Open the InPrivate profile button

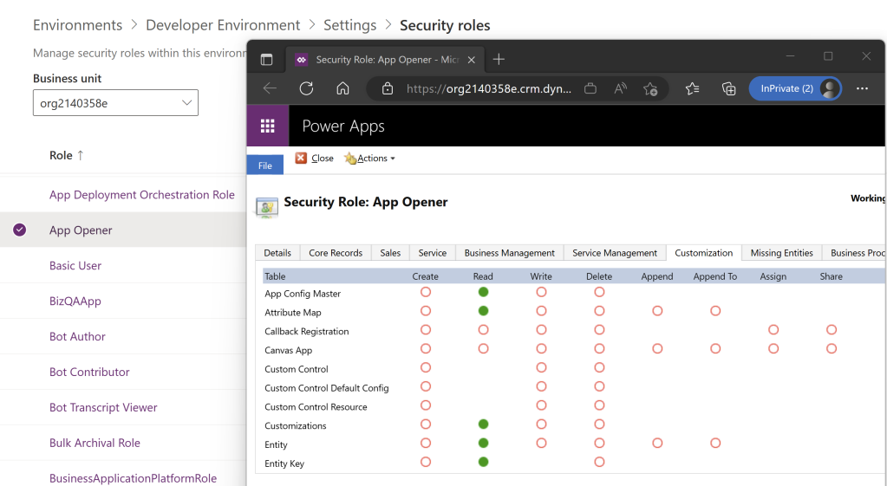pyautogui.click(x=795, y=88)
